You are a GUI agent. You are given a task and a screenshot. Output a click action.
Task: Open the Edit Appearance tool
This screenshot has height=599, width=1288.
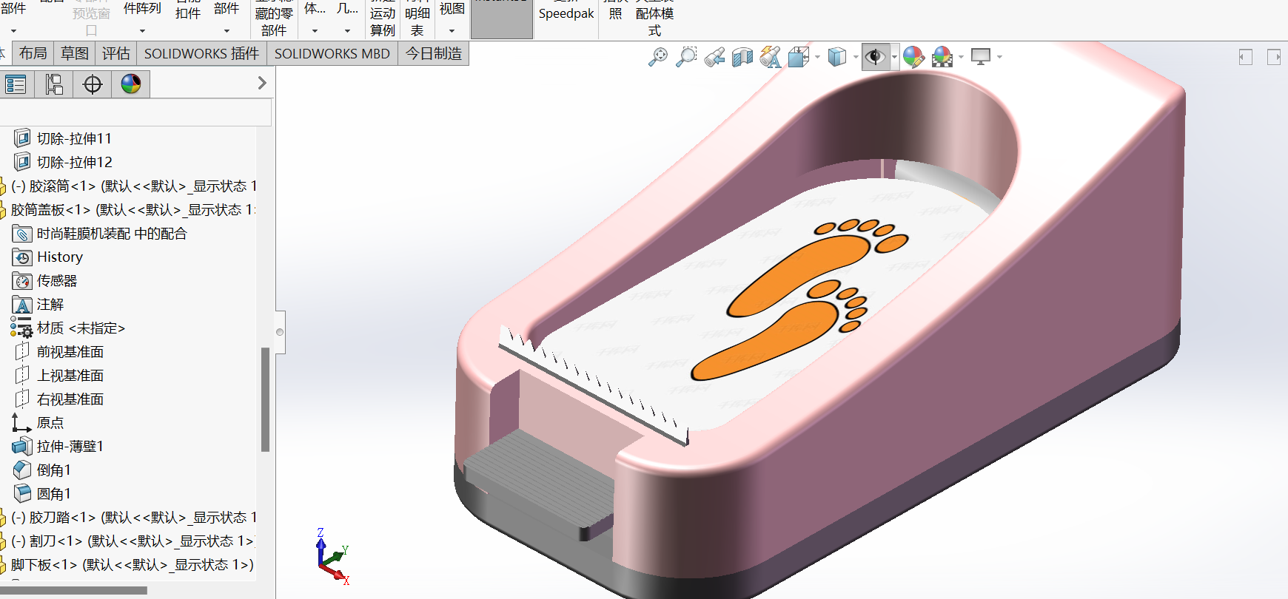[913, 57]
